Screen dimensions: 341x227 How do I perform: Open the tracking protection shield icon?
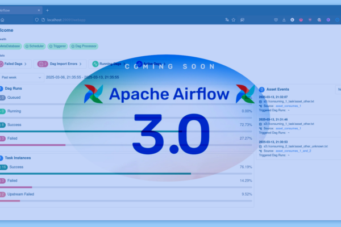37,20
